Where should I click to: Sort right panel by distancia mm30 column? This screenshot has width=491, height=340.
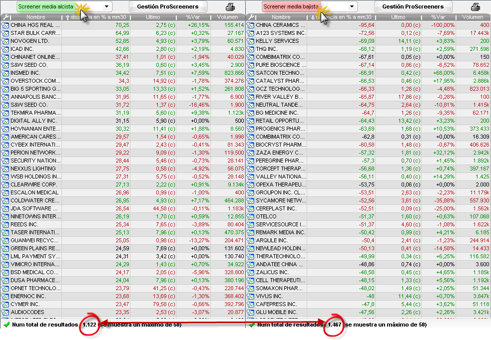341,17
